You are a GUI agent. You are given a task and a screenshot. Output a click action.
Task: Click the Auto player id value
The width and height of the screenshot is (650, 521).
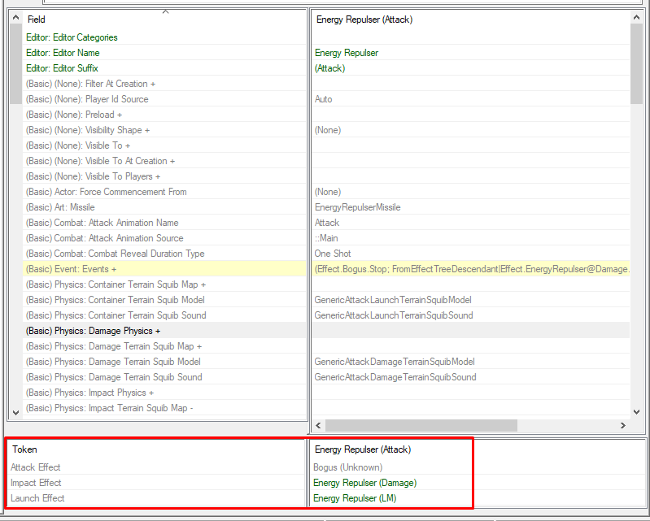tap(323, 99)
